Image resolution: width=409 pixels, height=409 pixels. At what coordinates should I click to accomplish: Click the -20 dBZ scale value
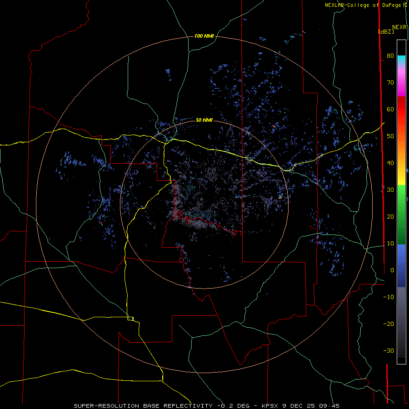(x=389, y=324)
